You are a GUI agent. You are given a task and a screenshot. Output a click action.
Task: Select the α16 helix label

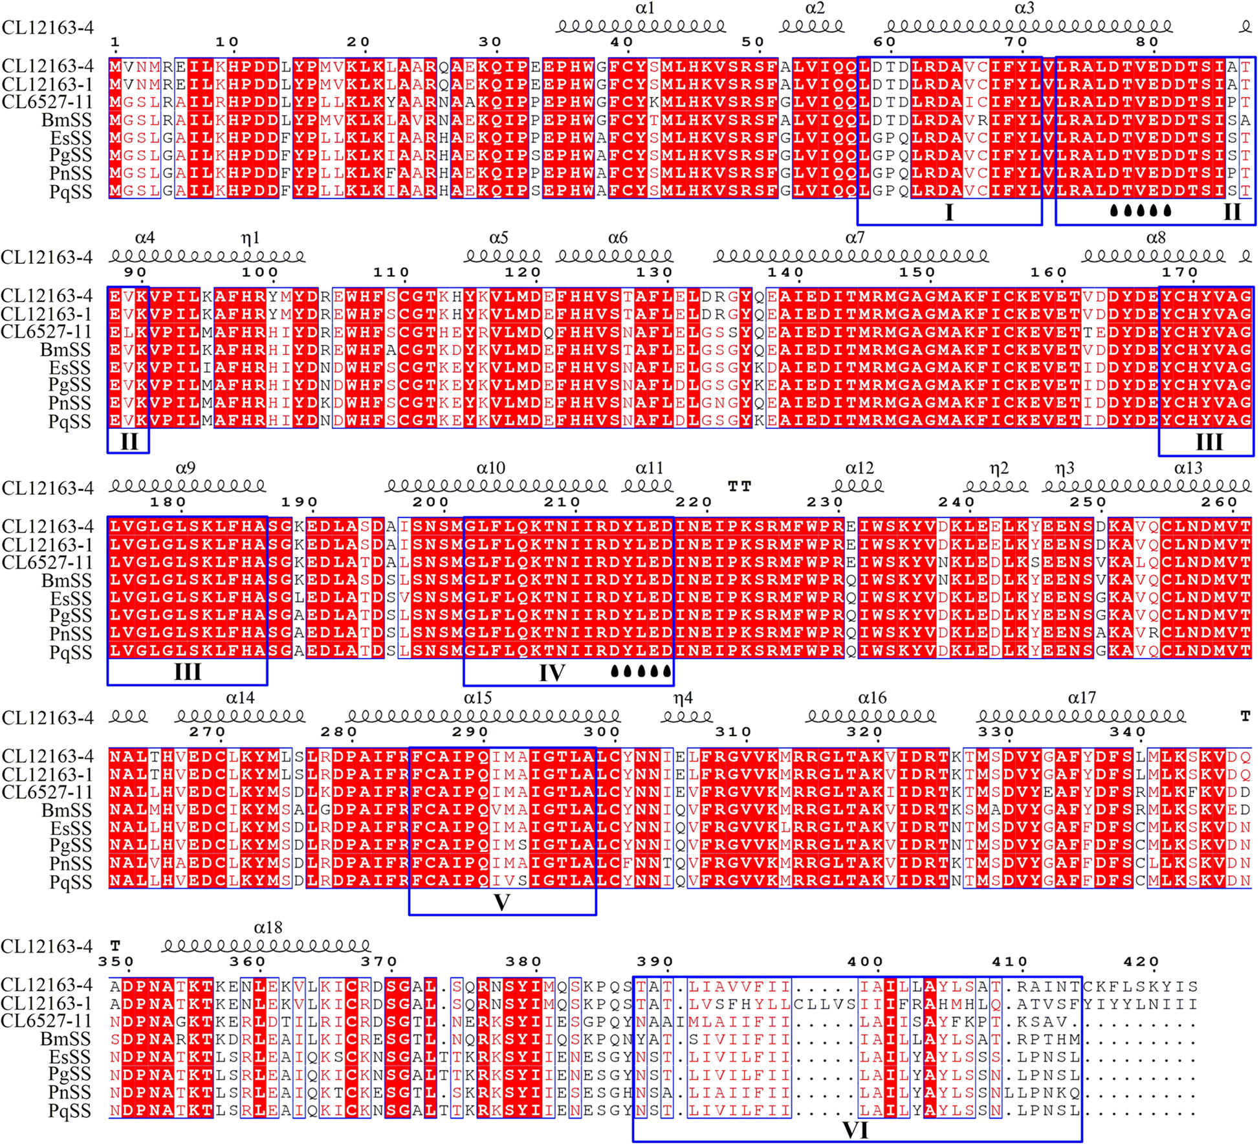coord(873,698)
